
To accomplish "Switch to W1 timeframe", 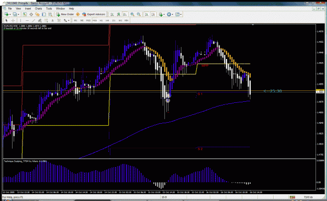I will click(120, 20).
